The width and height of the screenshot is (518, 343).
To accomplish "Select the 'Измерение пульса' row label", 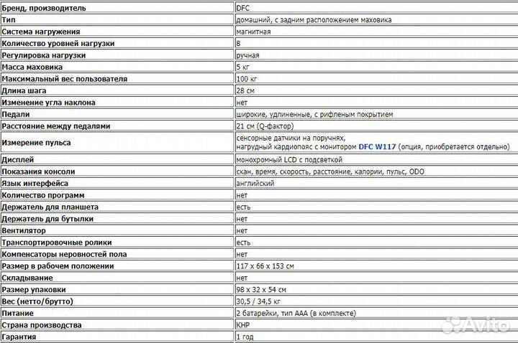I will [x=36, y=142].
